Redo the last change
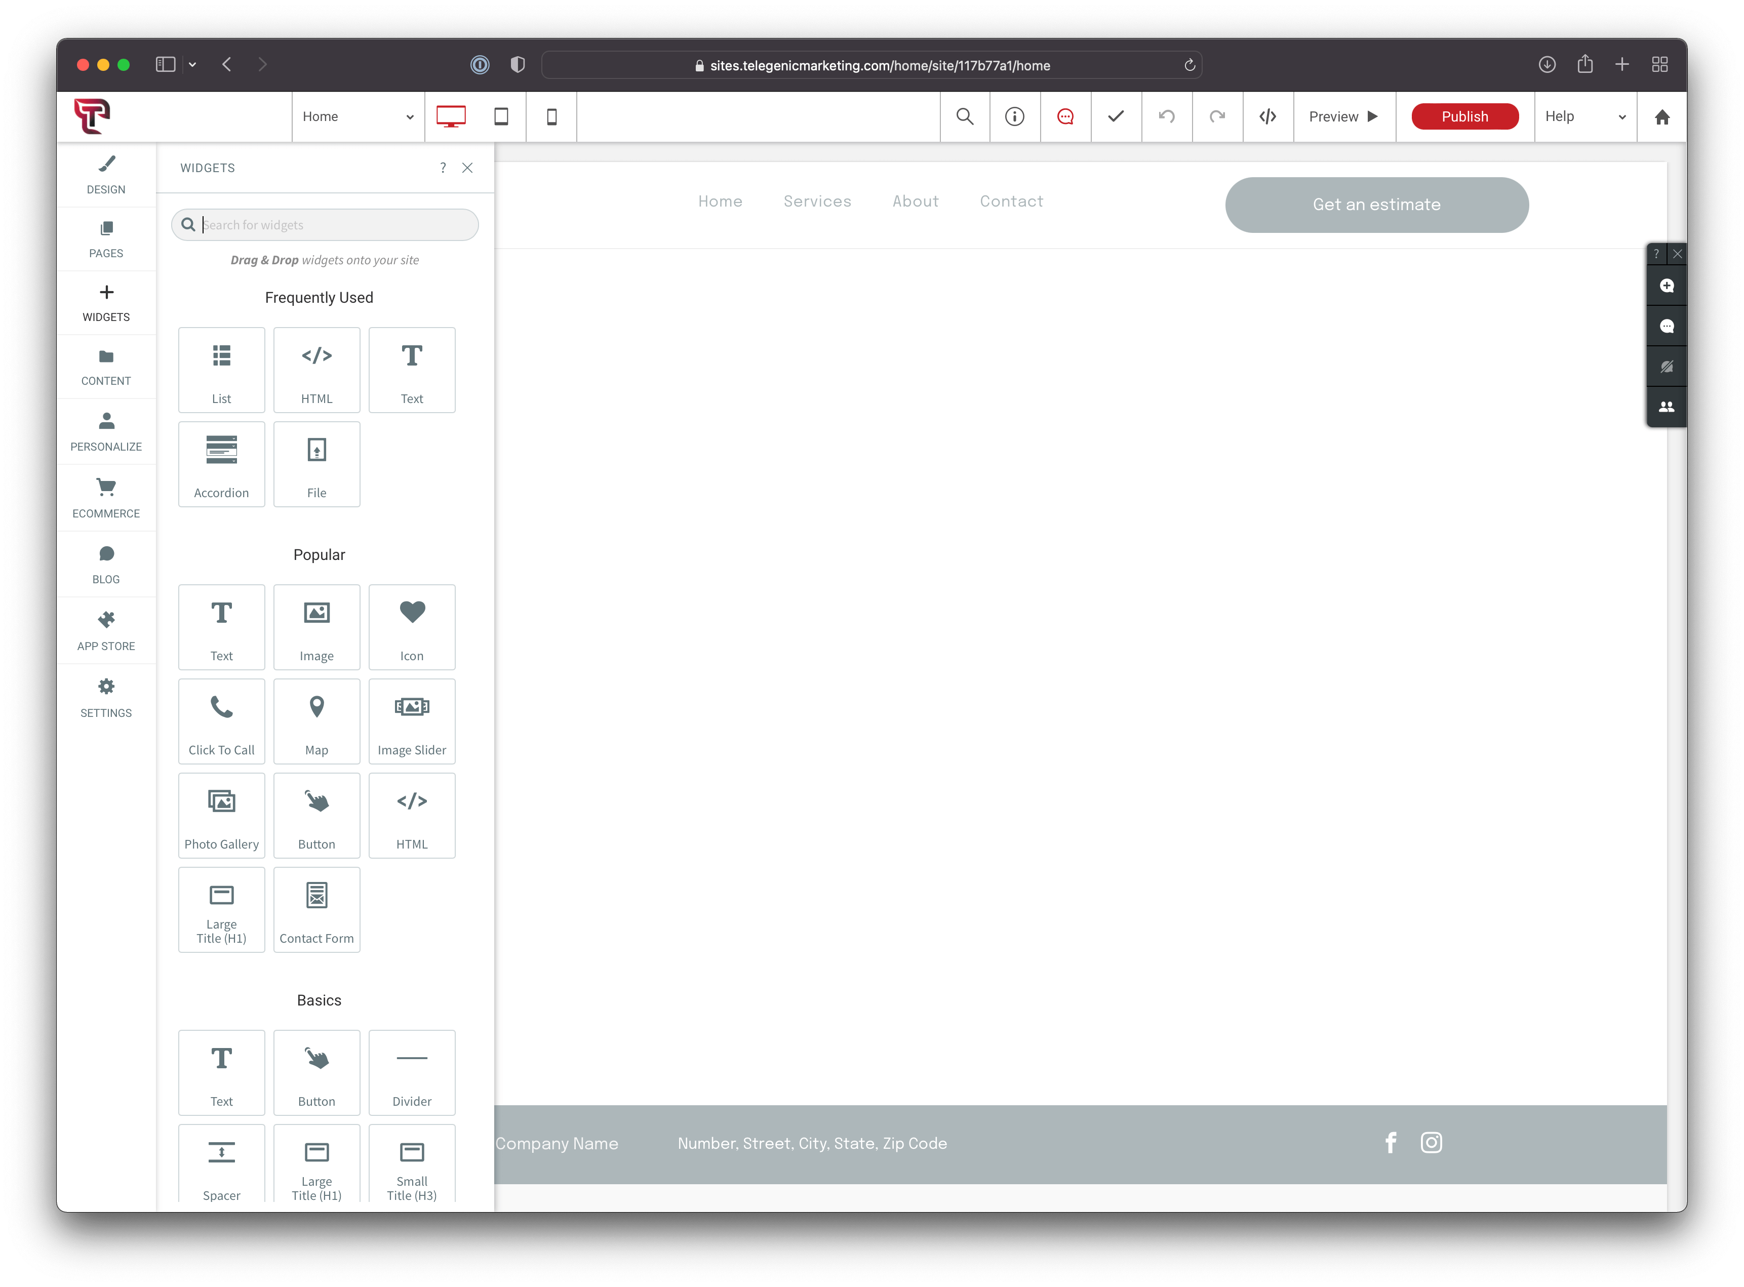 1217,117
